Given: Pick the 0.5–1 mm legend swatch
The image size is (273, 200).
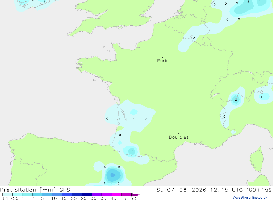Looking at the screenshot, I should (x=17, y=195).
